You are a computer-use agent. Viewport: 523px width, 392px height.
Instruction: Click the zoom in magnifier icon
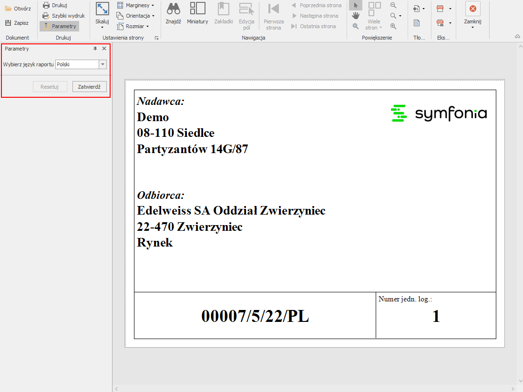pos(393,26)
